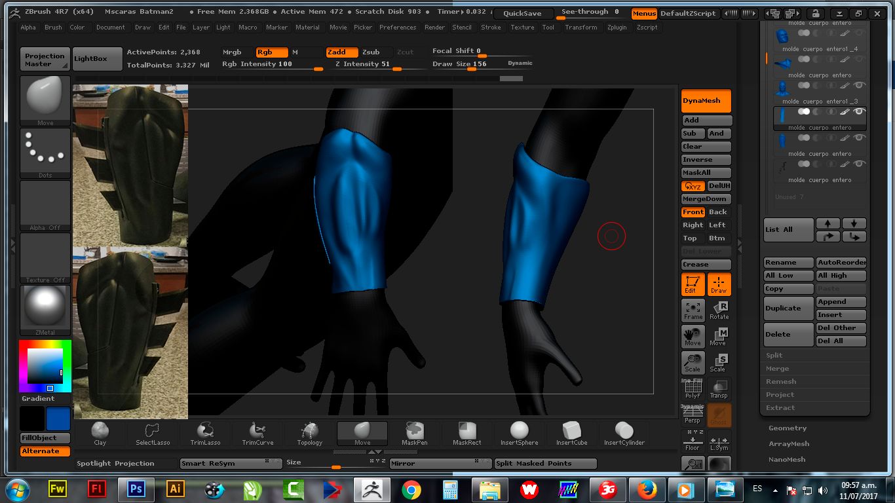Choose the TrimCurve brush

coord(257,434)
